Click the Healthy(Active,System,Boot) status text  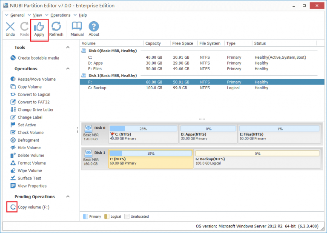(280, 57)
